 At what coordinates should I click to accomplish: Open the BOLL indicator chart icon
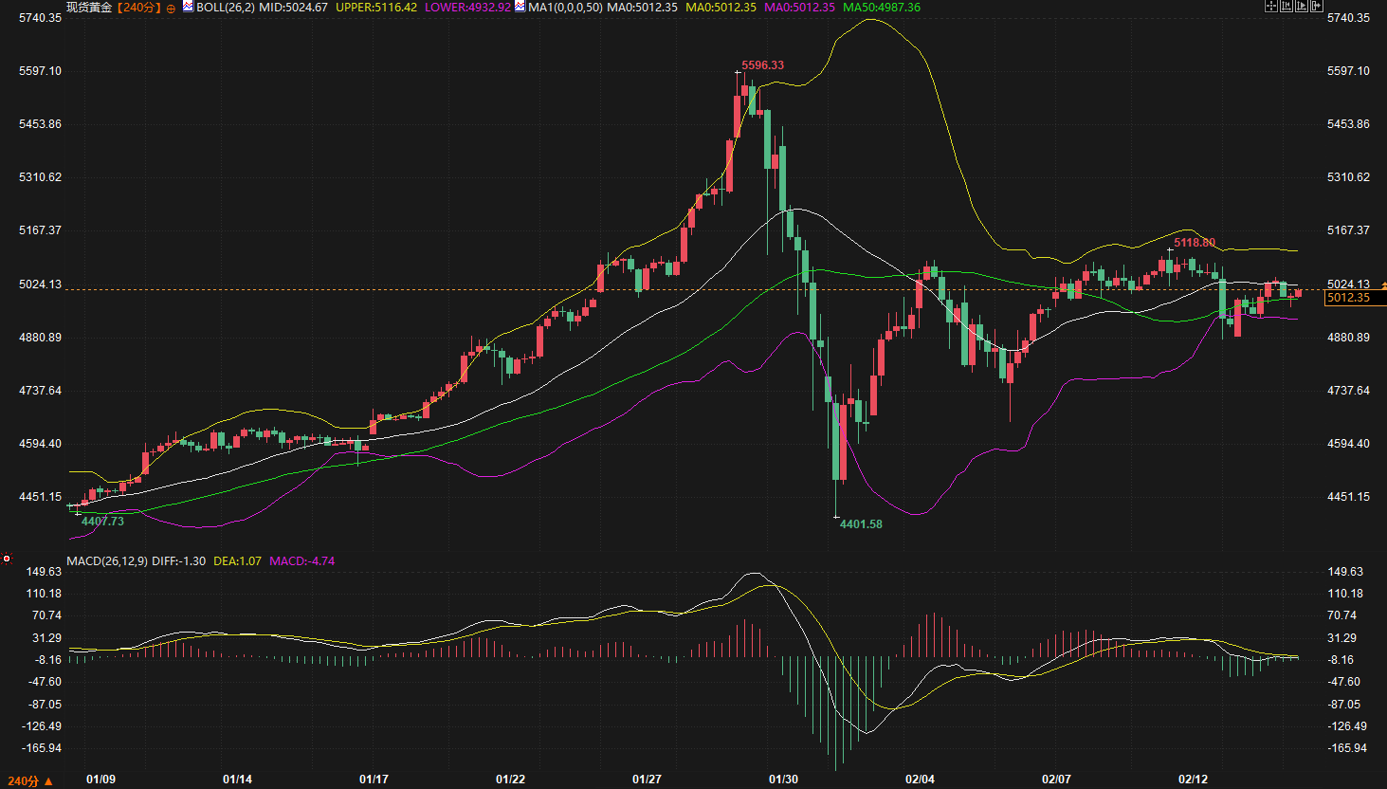click(188, 7)
